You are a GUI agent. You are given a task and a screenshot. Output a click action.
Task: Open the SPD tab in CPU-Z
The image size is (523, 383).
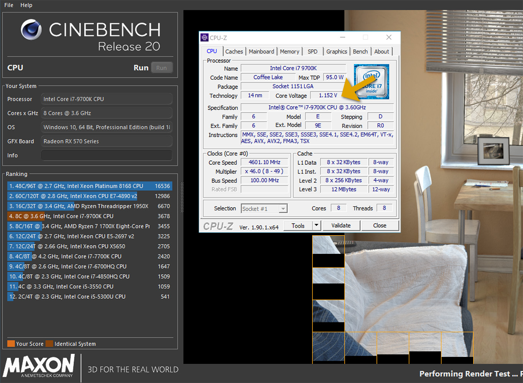312,51
